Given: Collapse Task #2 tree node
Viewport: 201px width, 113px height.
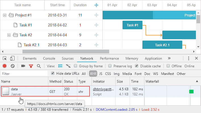Looking at the screenshot, I should click(9, 35).
